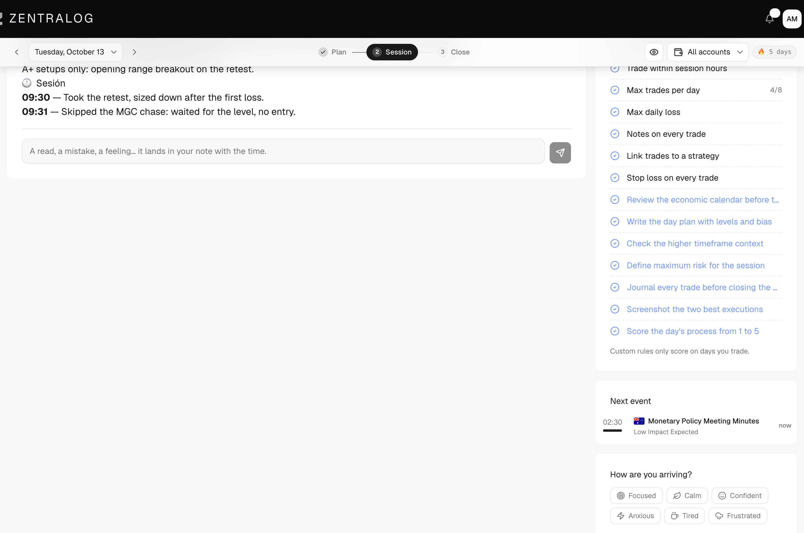The width and height of the screenshot is (804, 533).
Task: Toggle check for Link trades to a strategy
Action: 615,156
